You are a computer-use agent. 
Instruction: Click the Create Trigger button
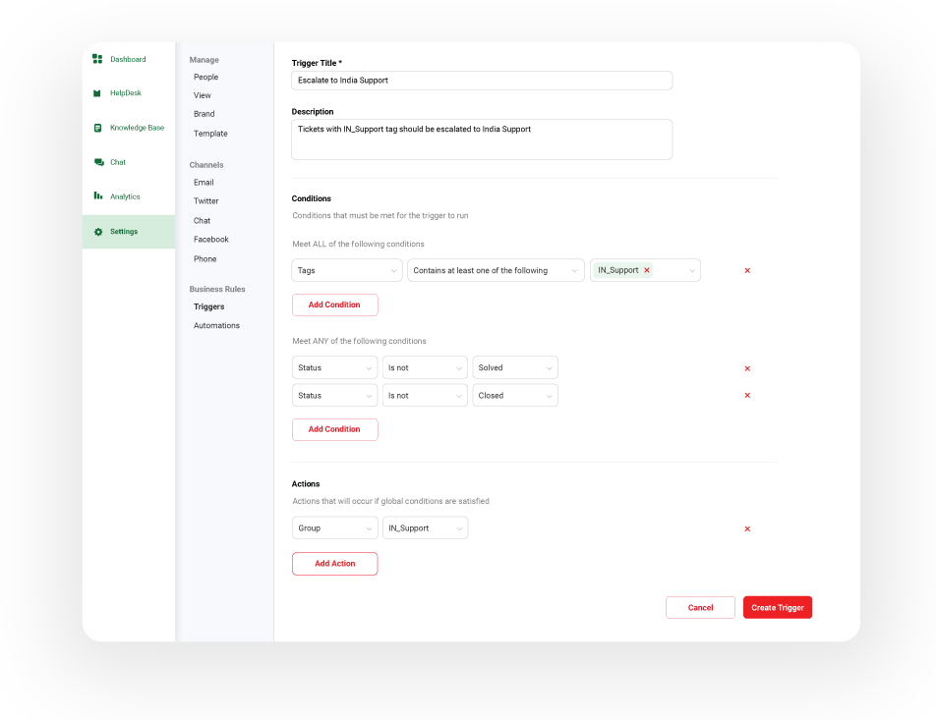tap(777, 608)
